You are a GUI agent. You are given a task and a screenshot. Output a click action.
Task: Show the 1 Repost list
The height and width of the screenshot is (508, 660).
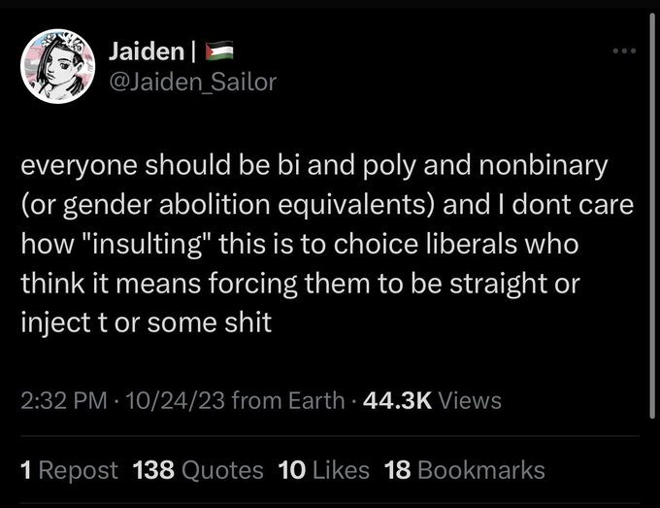point(69,470)
